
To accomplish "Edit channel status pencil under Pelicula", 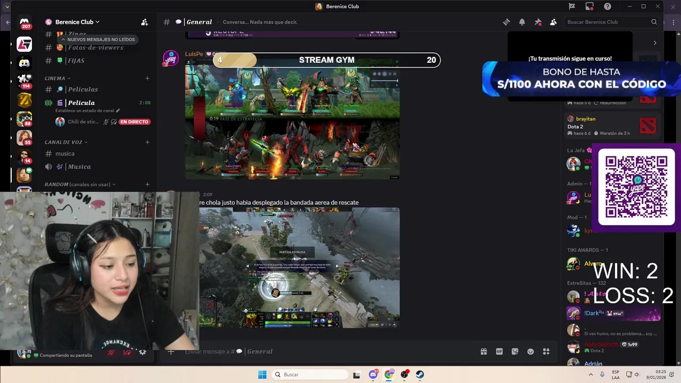I will [x=118, y=111].
